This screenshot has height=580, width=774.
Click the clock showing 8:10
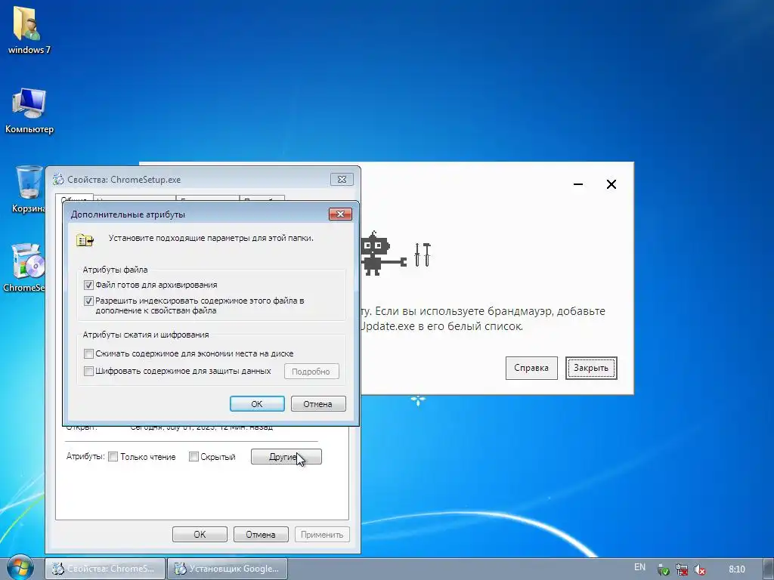click(737, 569)
